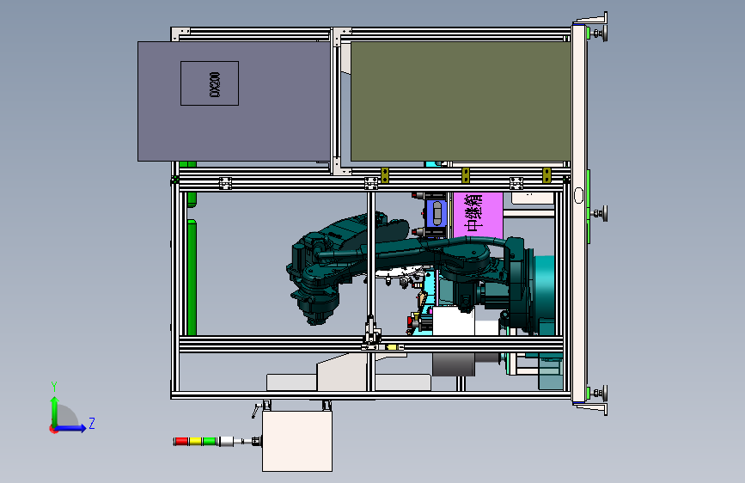Select the tall green bar inside left frame
The width and height of the screenshot is (745, 483).
click(192, 278)
